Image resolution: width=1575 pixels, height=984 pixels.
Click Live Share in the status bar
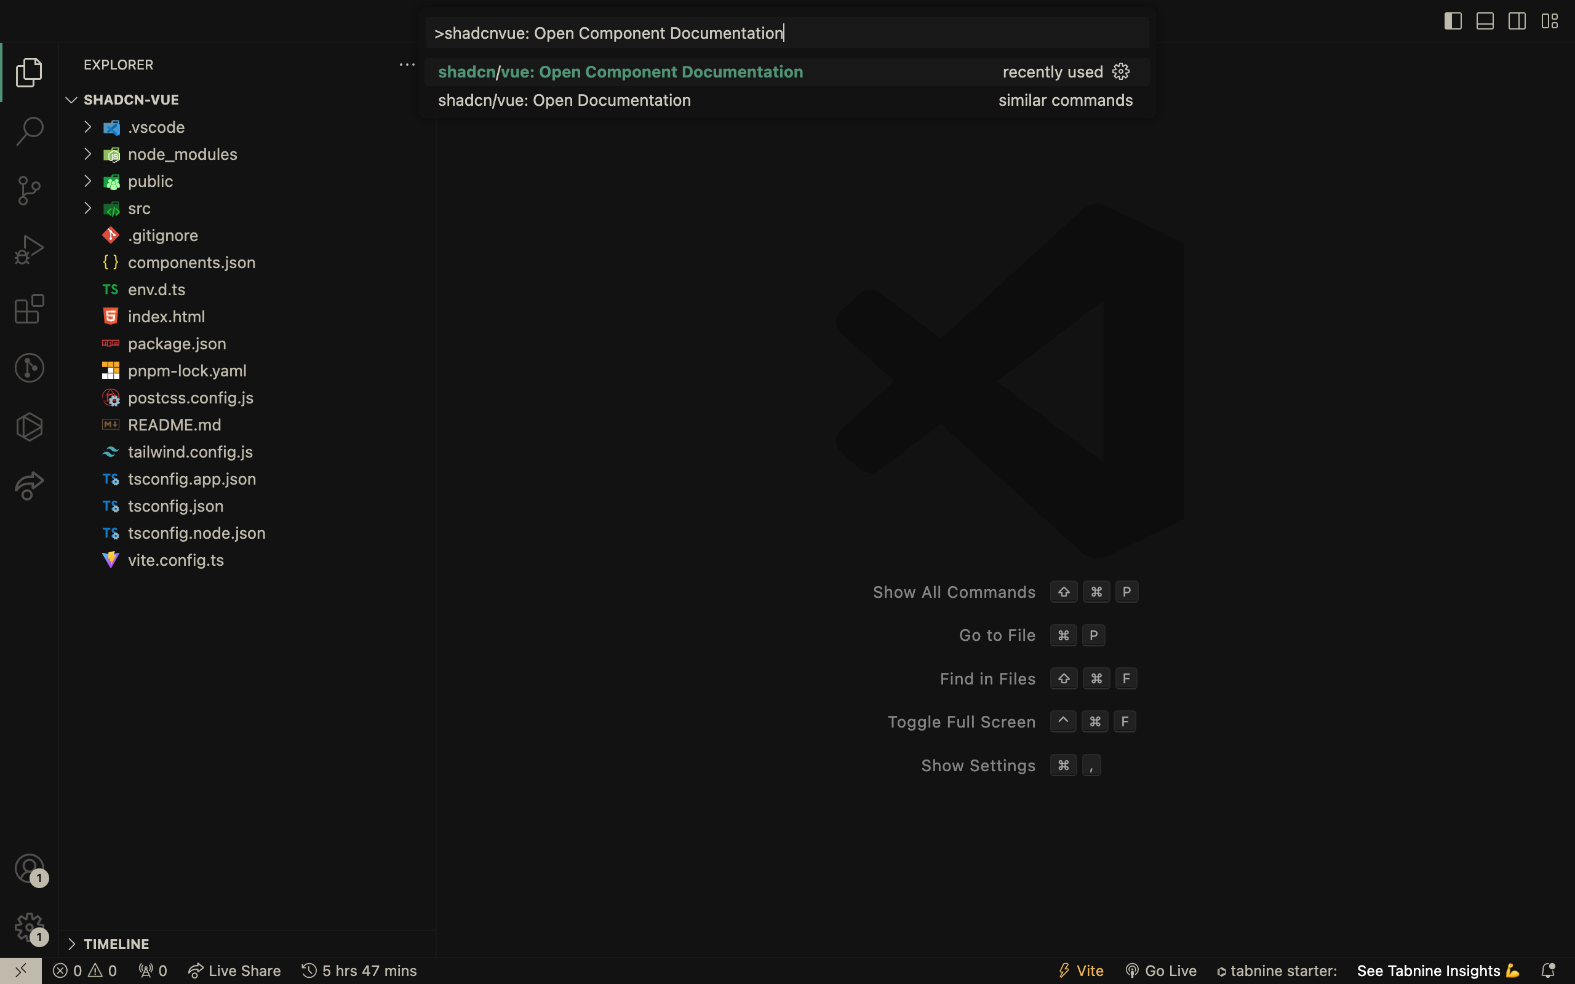click(234, 970)
